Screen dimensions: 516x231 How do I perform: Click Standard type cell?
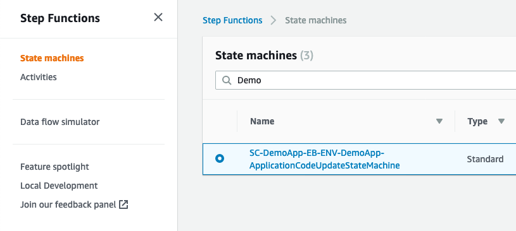pos(485,159)
